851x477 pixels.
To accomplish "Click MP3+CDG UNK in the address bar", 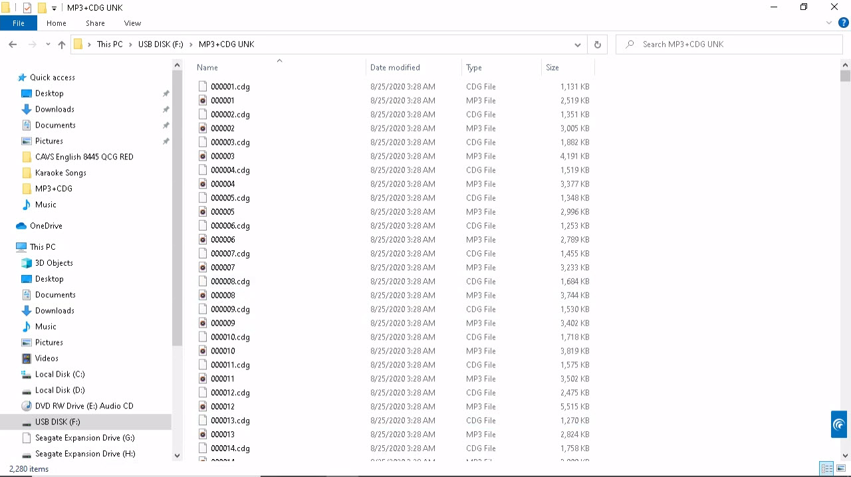I will (226, 45).
